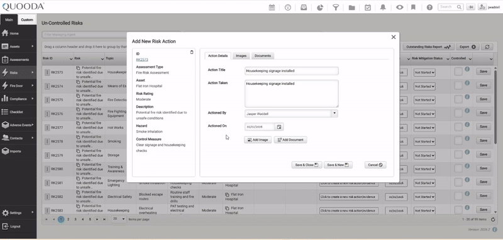The image size is (503, 240).
Task: Open Not Started status dropdown for RK2576
Action: [424, 114]
